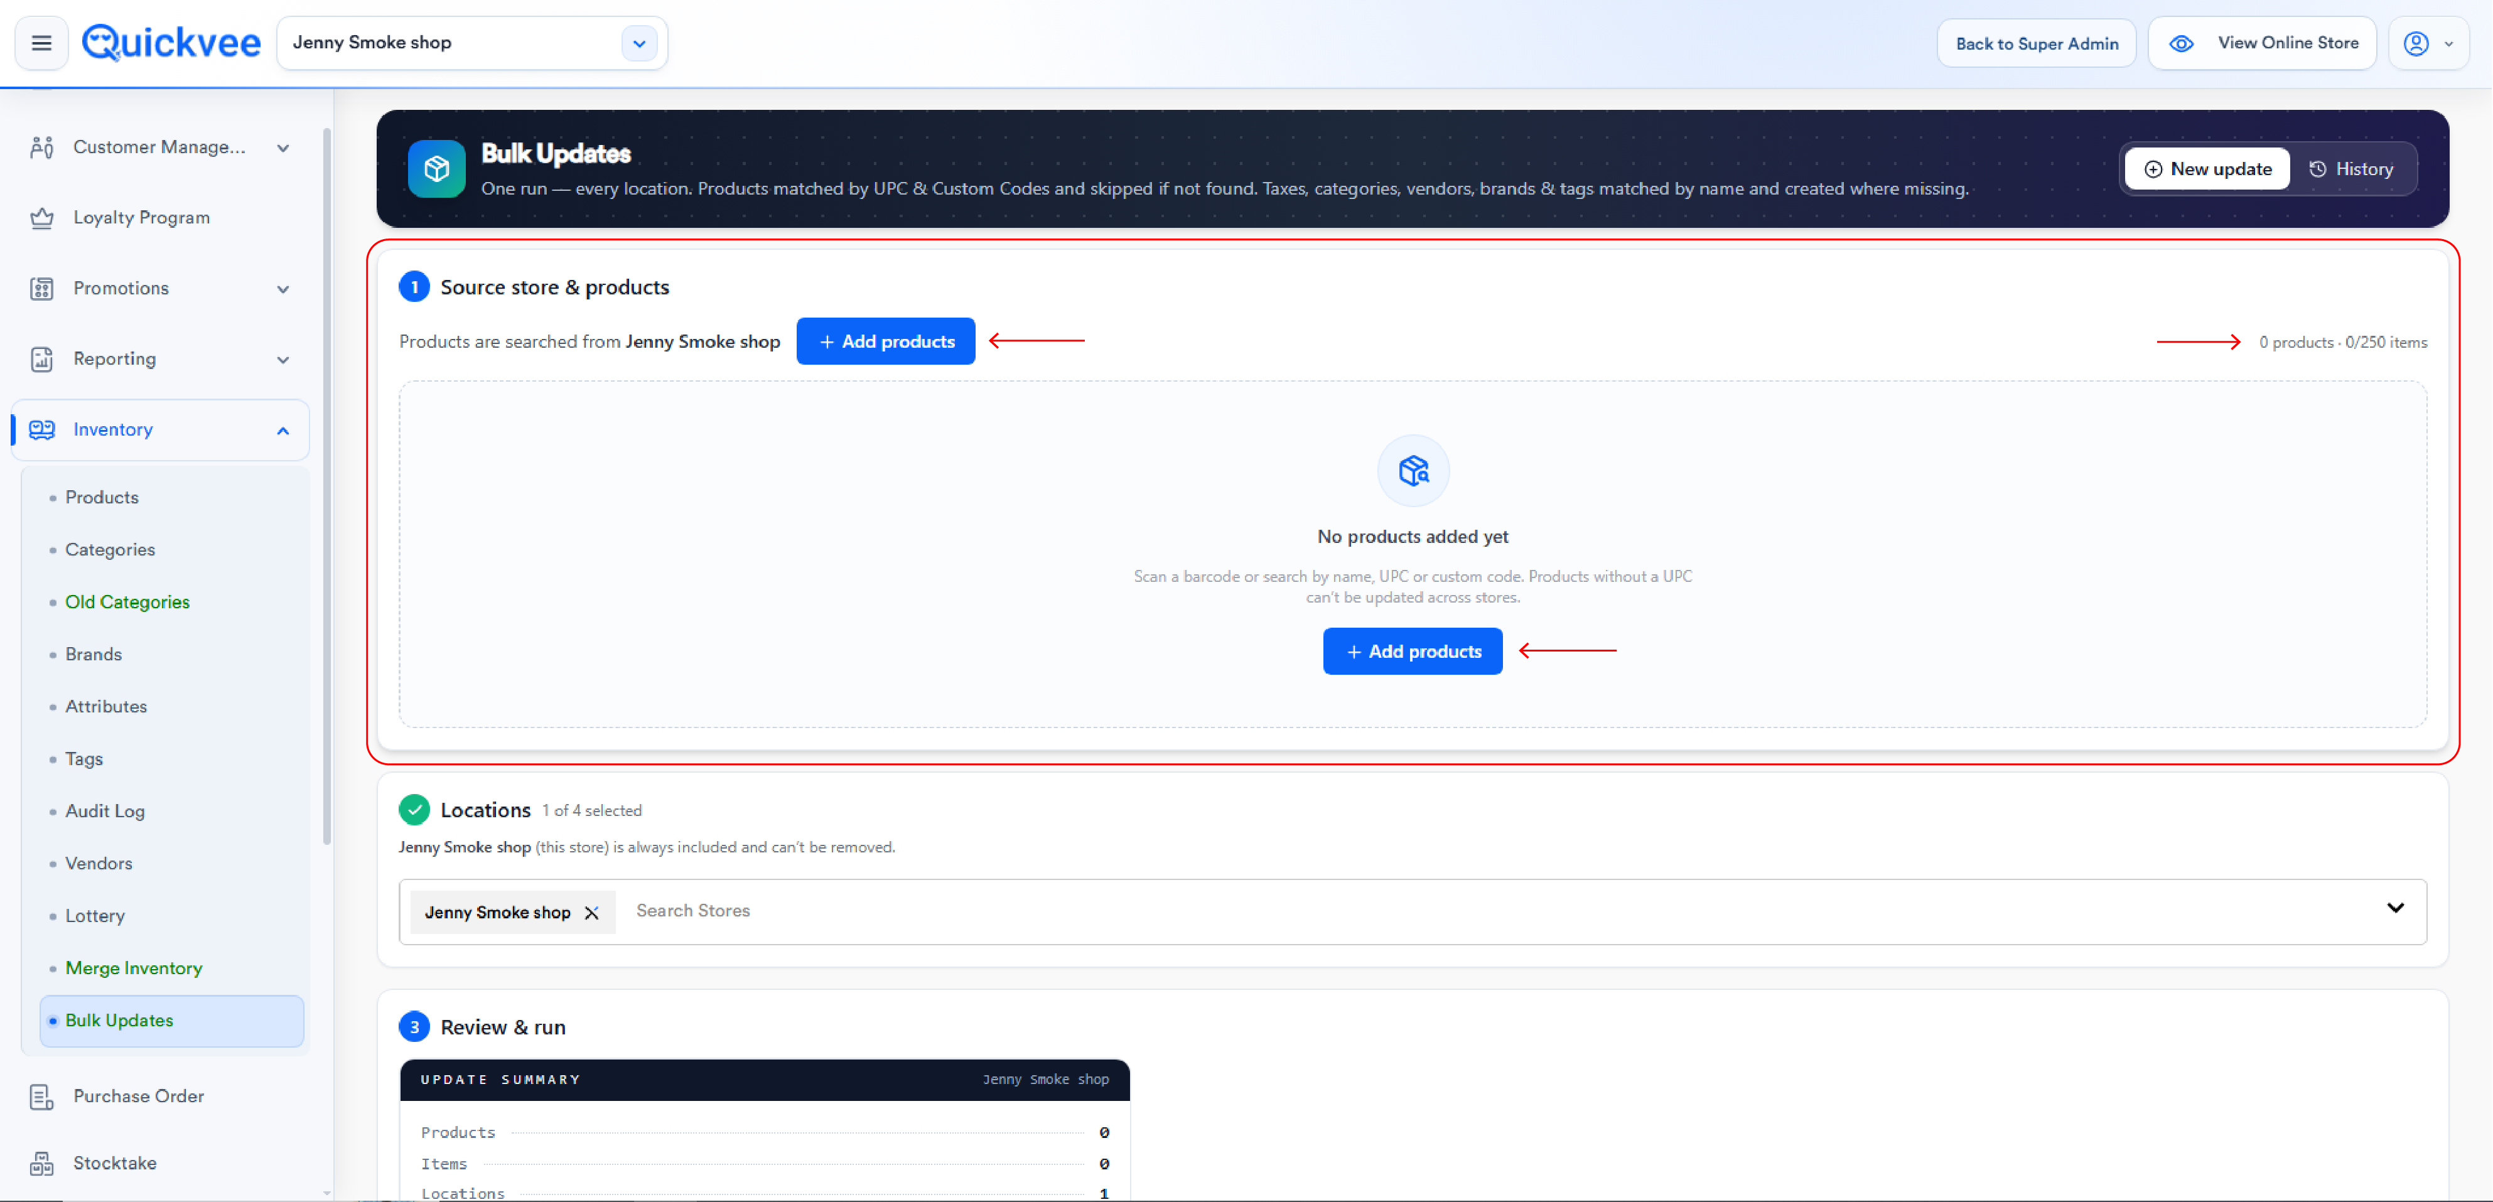Open the Locations store dropdown arrow
This screenshot has height=1202, width=2493.
pyautogui.click(x=2394, y=909)
